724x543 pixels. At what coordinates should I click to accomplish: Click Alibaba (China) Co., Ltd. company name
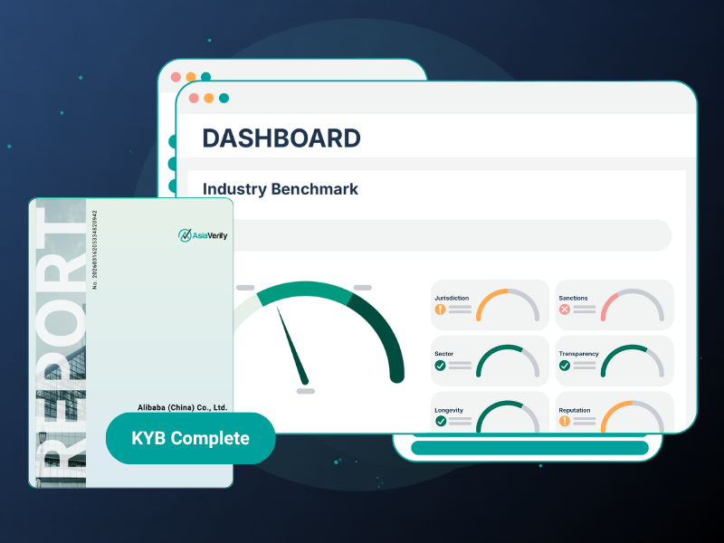[x=183, y=407]
